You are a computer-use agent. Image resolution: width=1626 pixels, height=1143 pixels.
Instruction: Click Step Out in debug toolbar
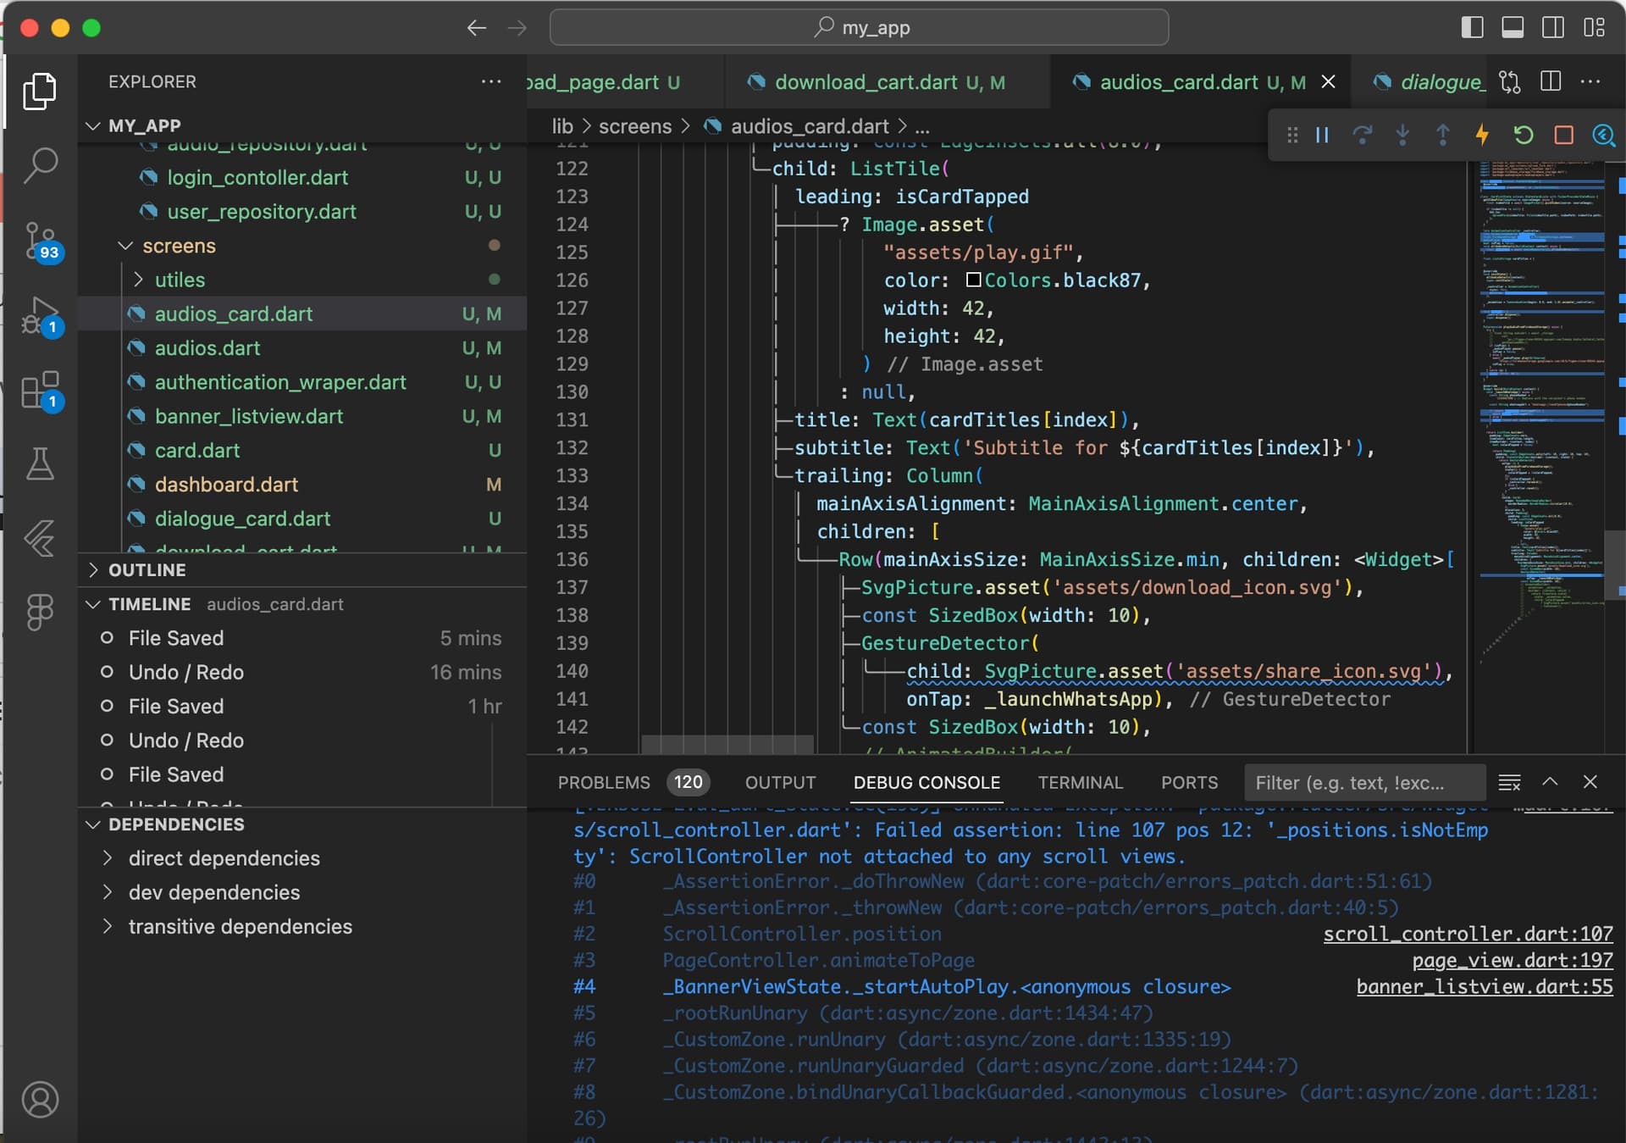coord(1442,135)
